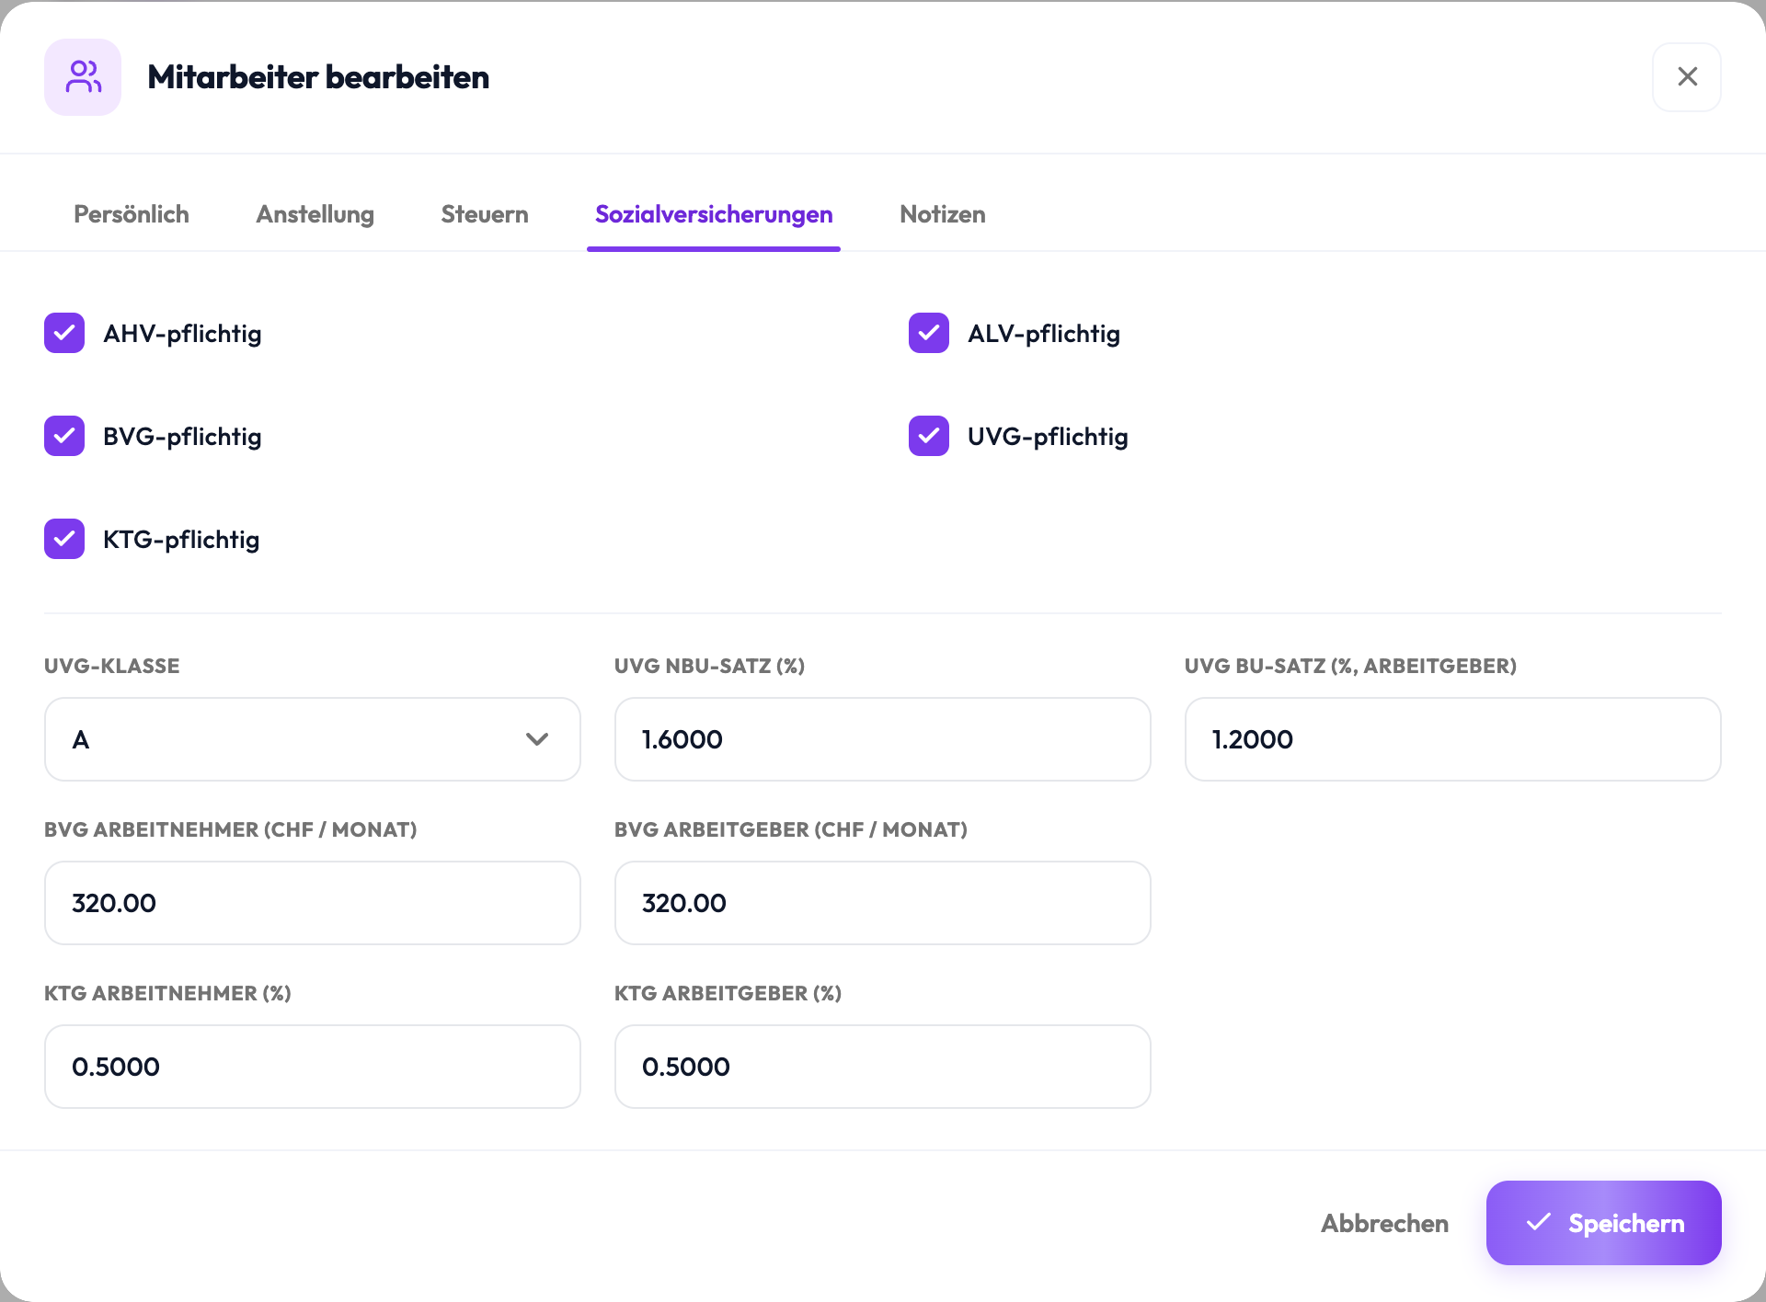
Task: Toggle the ALV-pflichtig checkbox
Action: (929, 333)
